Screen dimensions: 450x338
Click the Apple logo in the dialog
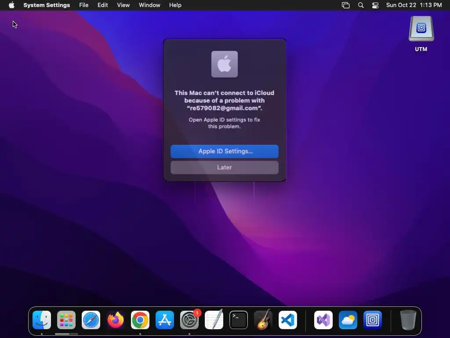point(225,64)
